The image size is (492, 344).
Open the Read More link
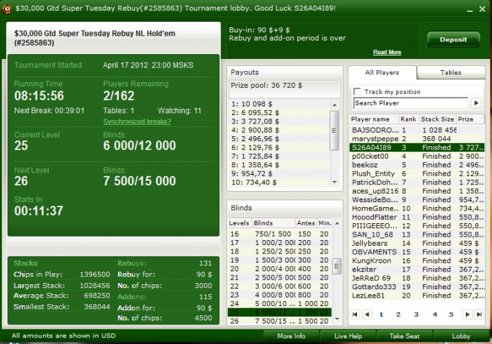tap(387, 52)
